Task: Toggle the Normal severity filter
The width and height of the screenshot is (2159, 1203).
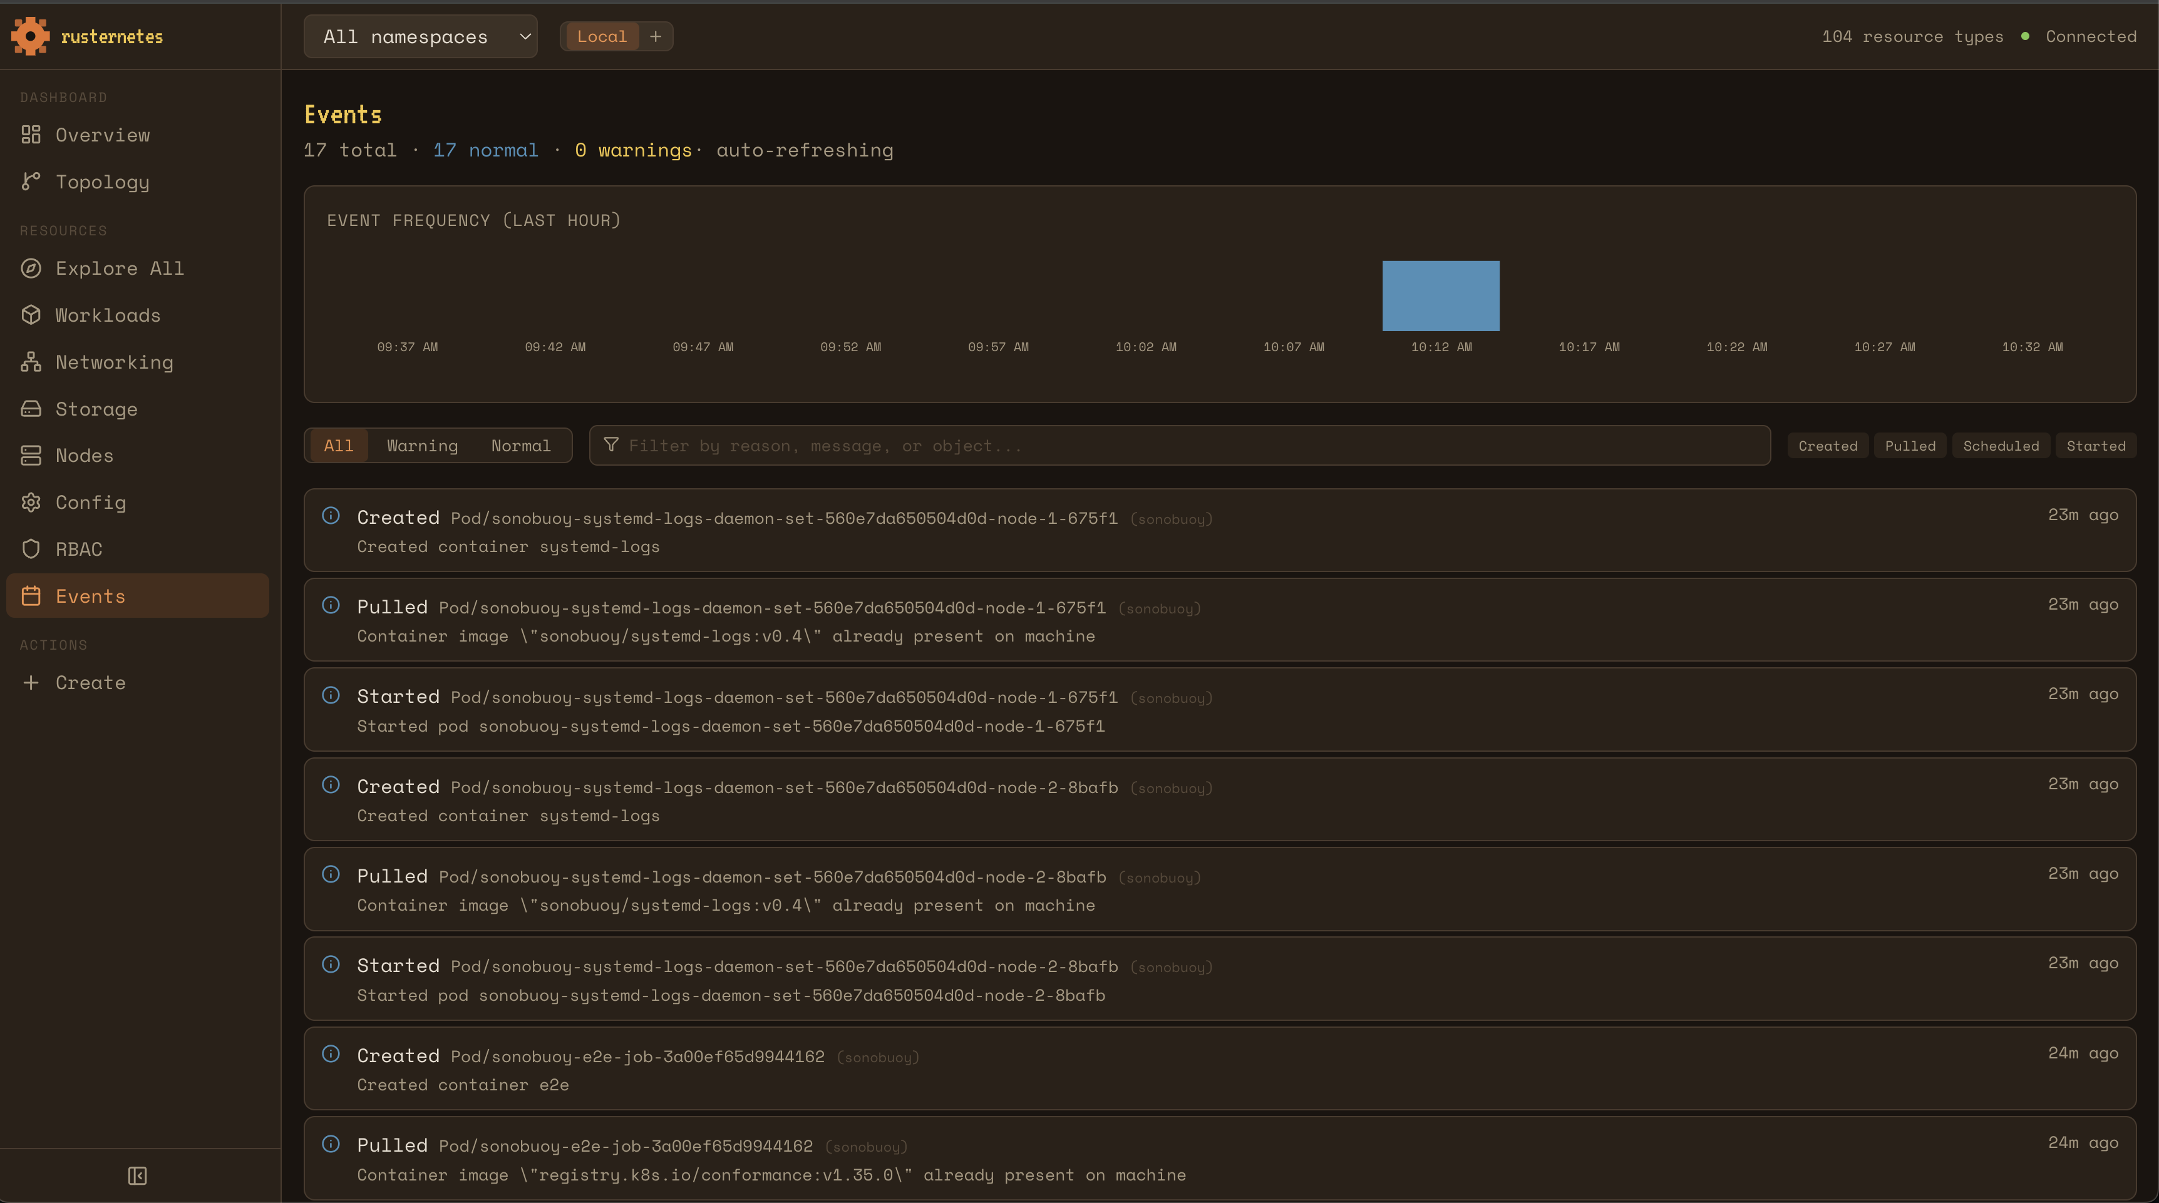Action: coord(520,446)
